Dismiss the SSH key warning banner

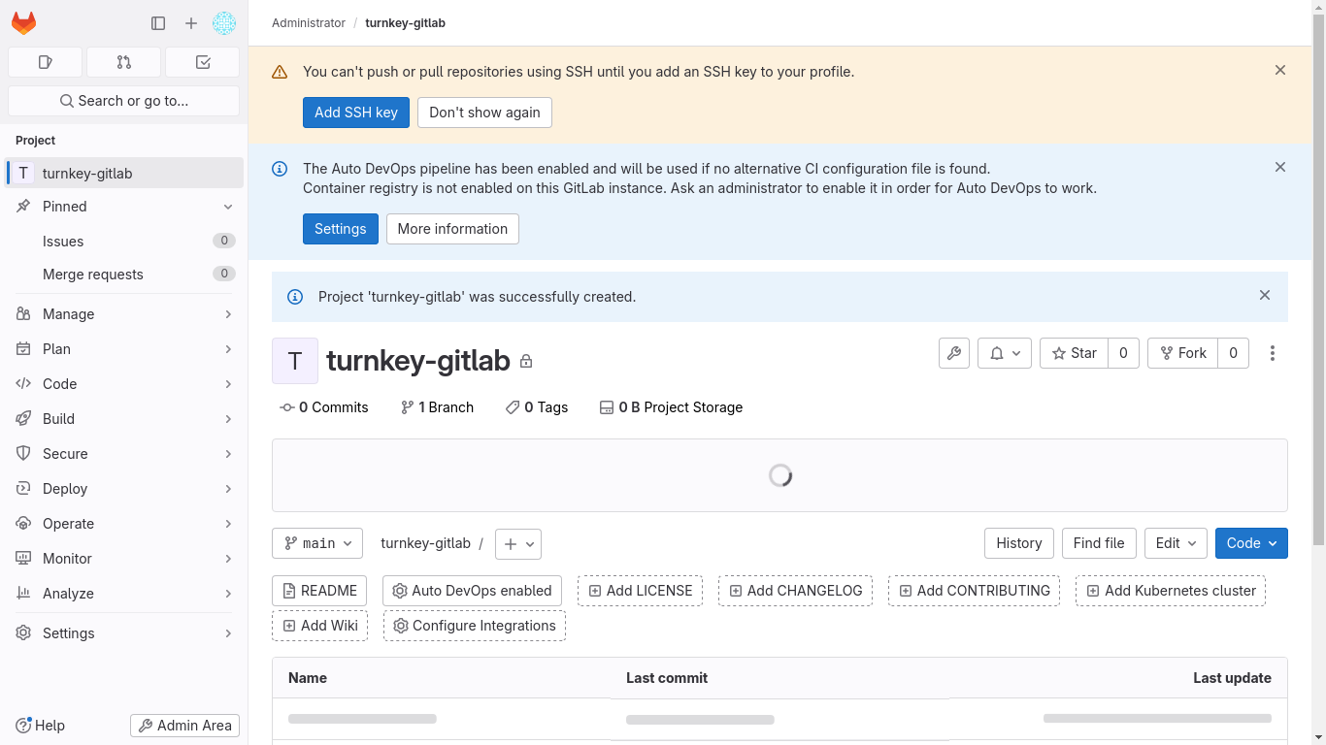(x=1280, y=70)
